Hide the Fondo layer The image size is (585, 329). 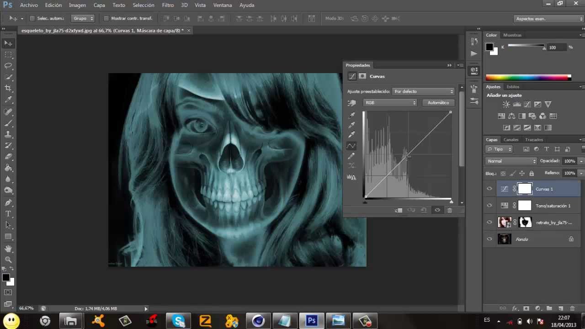489,239
